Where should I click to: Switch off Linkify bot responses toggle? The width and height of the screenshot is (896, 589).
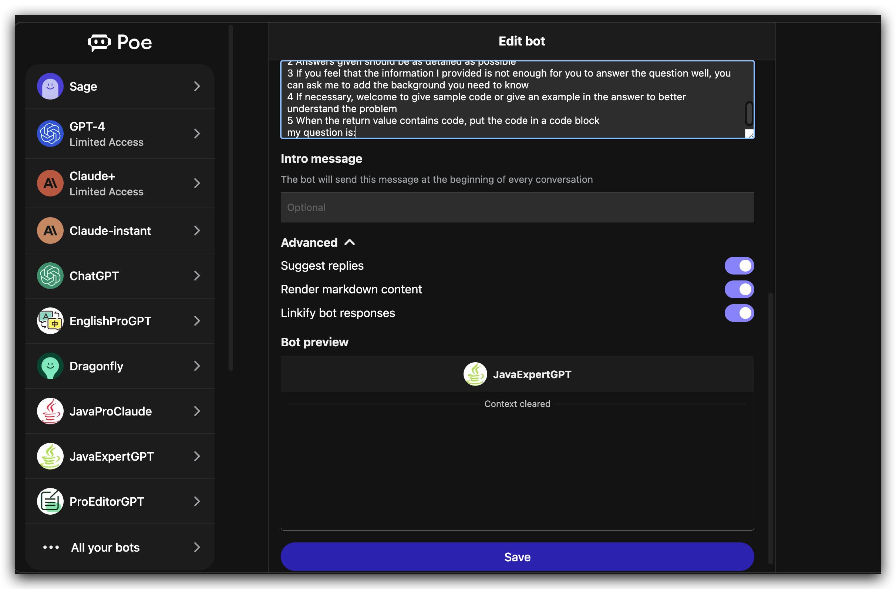coord(739,313)
